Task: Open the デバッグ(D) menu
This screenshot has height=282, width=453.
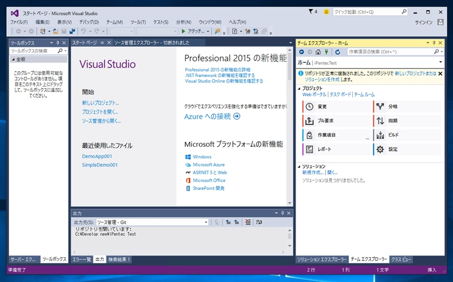Action: tap(89, 22)
